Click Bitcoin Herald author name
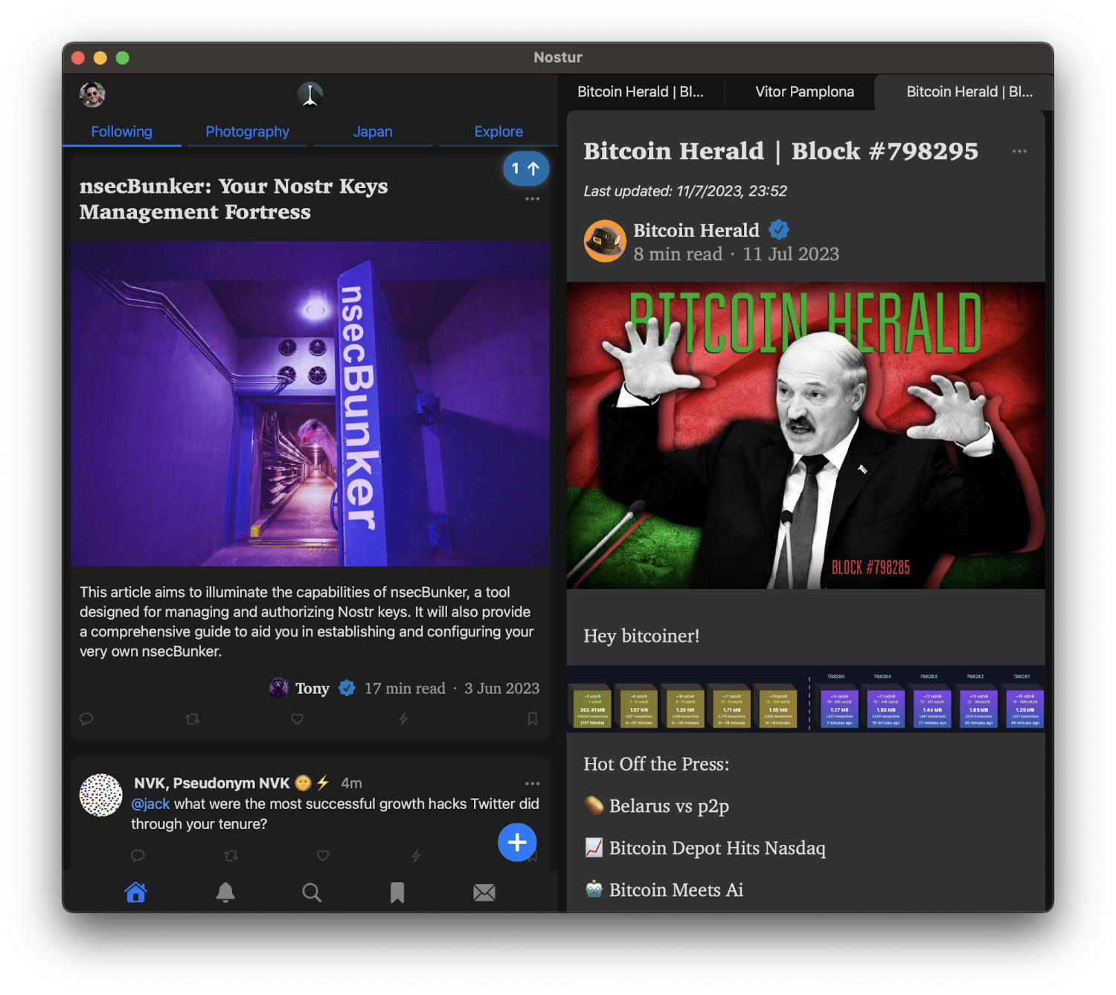Viewport: 1116px width, 995px height. coord(696,231)
